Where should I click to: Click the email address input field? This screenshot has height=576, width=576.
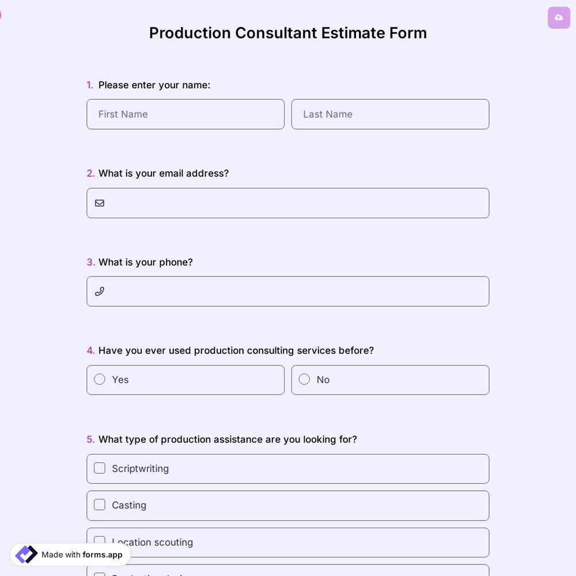(x=288, y=203)
